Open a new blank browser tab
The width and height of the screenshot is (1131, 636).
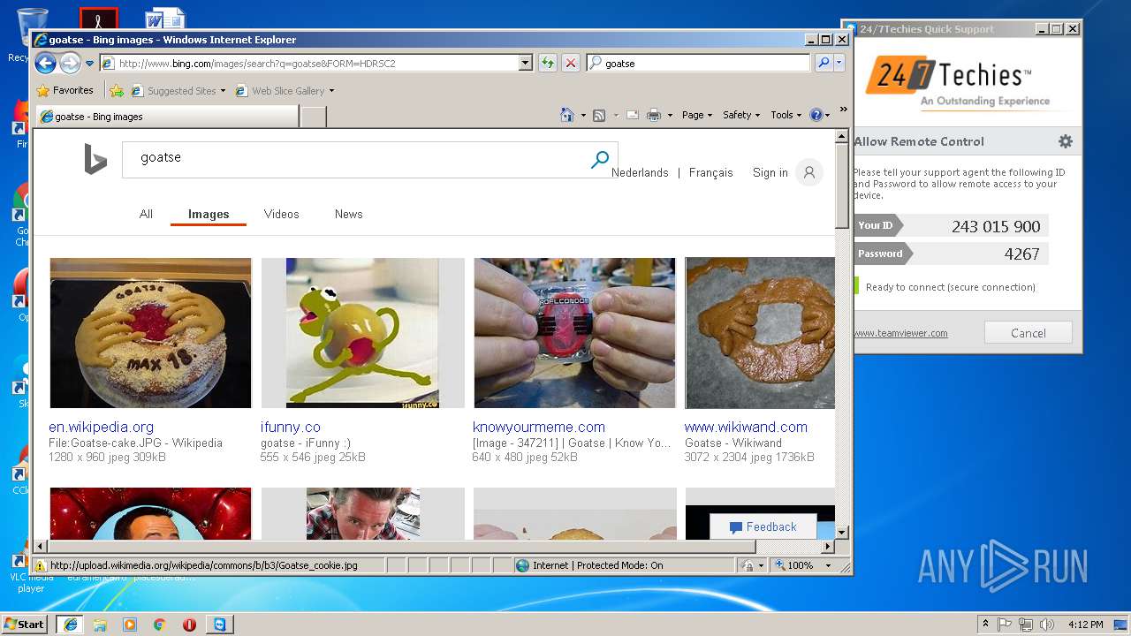[314, 117]
